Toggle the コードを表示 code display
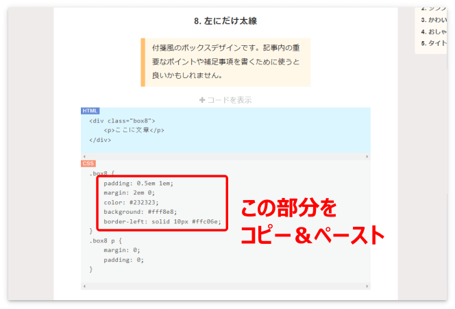This screenshot has width=455, height=309. pos(225,100)
